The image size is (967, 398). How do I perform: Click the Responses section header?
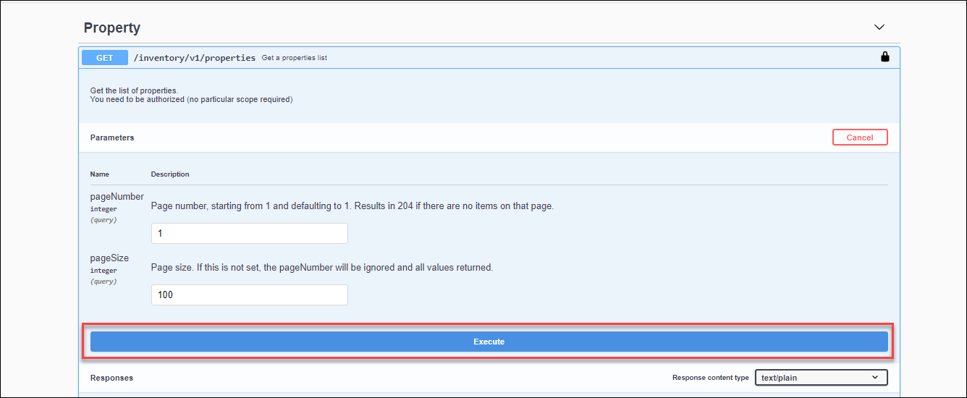pos(111,378)
